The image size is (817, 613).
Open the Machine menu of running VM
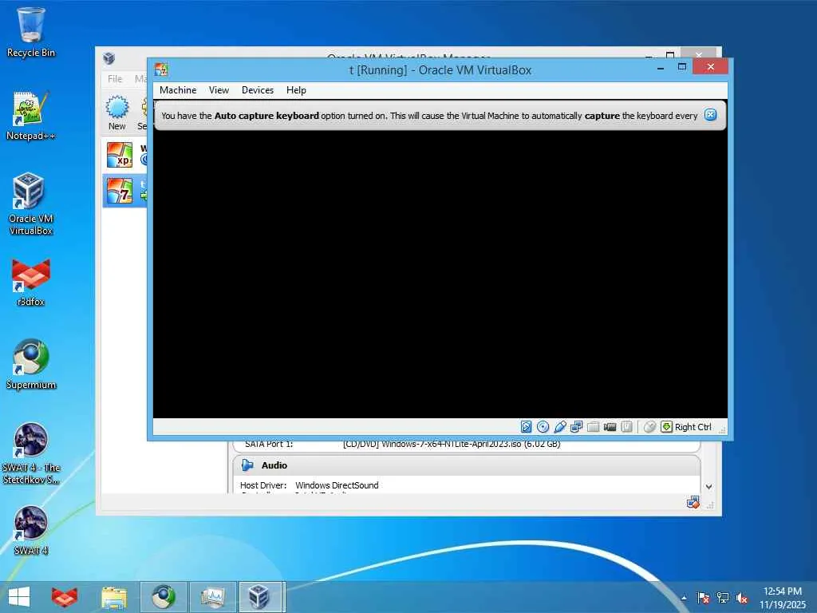178,90
